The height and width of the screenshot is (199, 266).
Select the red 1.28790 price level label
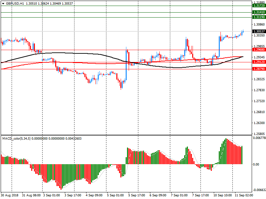coord(258,69)
